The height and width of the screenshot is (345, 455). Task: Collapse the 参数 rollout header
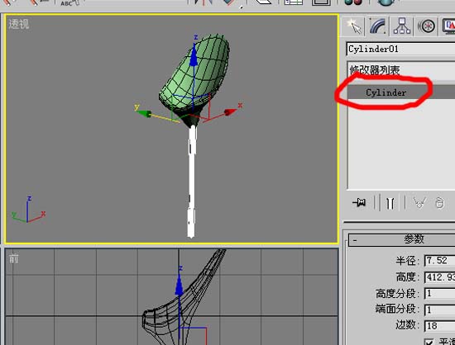(401, 239)
